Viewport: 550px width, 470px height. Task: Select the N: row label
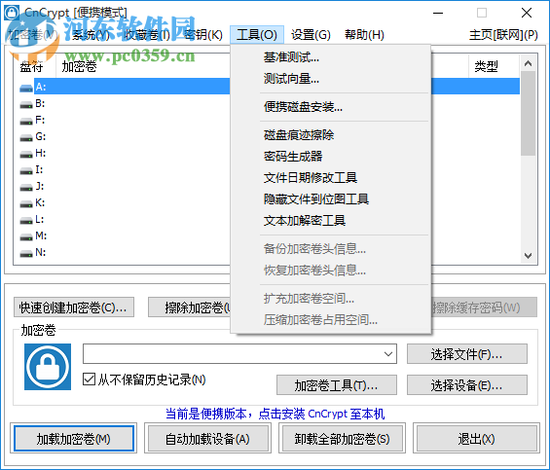40,252
